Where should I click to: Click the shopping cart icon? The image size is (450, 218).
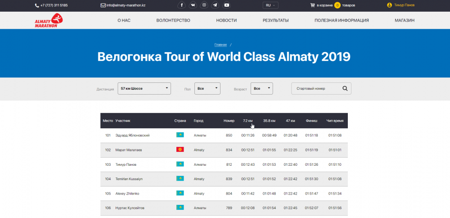pos(313,5)
